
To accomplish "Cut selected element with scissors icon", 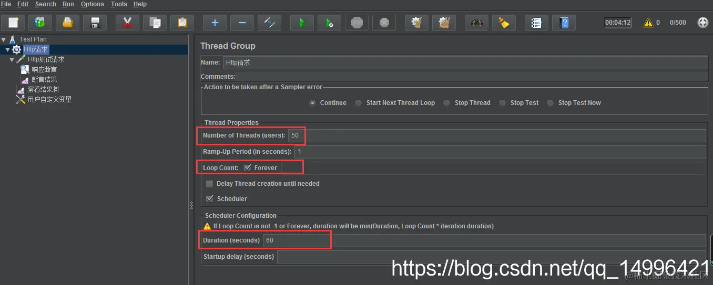I will pos(127,23).
